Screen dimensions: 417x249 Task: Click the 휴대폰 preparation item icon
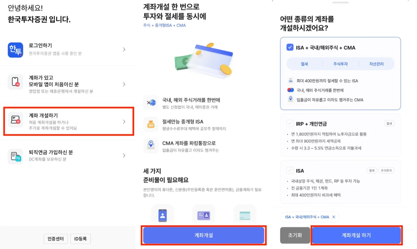[163, 215]
